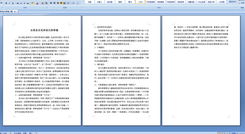The height and width of the screenshot is (134, 245).
Task: Align paragraph to the left
Action: [51, 3]
